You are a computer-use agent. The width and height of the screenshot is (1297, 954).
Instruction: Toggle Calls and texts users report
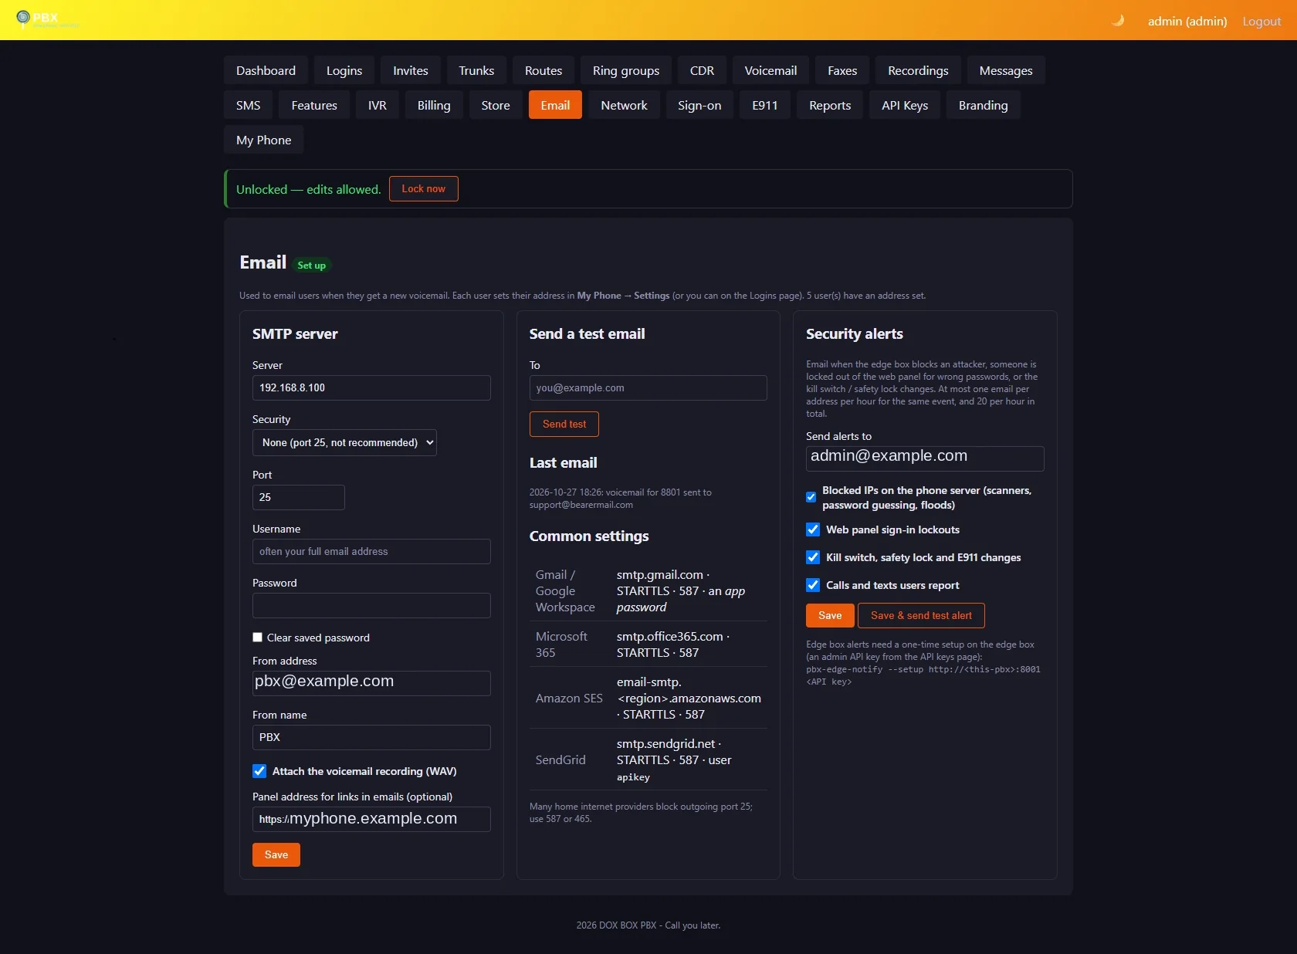tap(813, 585)
